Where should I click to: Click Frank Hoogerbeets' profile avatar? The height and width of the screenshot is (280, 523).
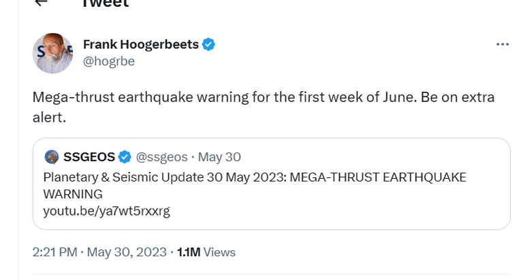(52, 53)
